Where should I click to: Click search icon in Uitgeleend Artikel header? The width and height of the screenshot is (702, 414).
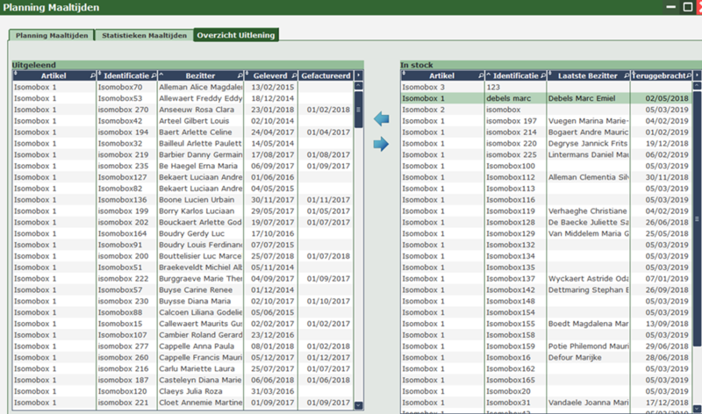click(93, 76)
